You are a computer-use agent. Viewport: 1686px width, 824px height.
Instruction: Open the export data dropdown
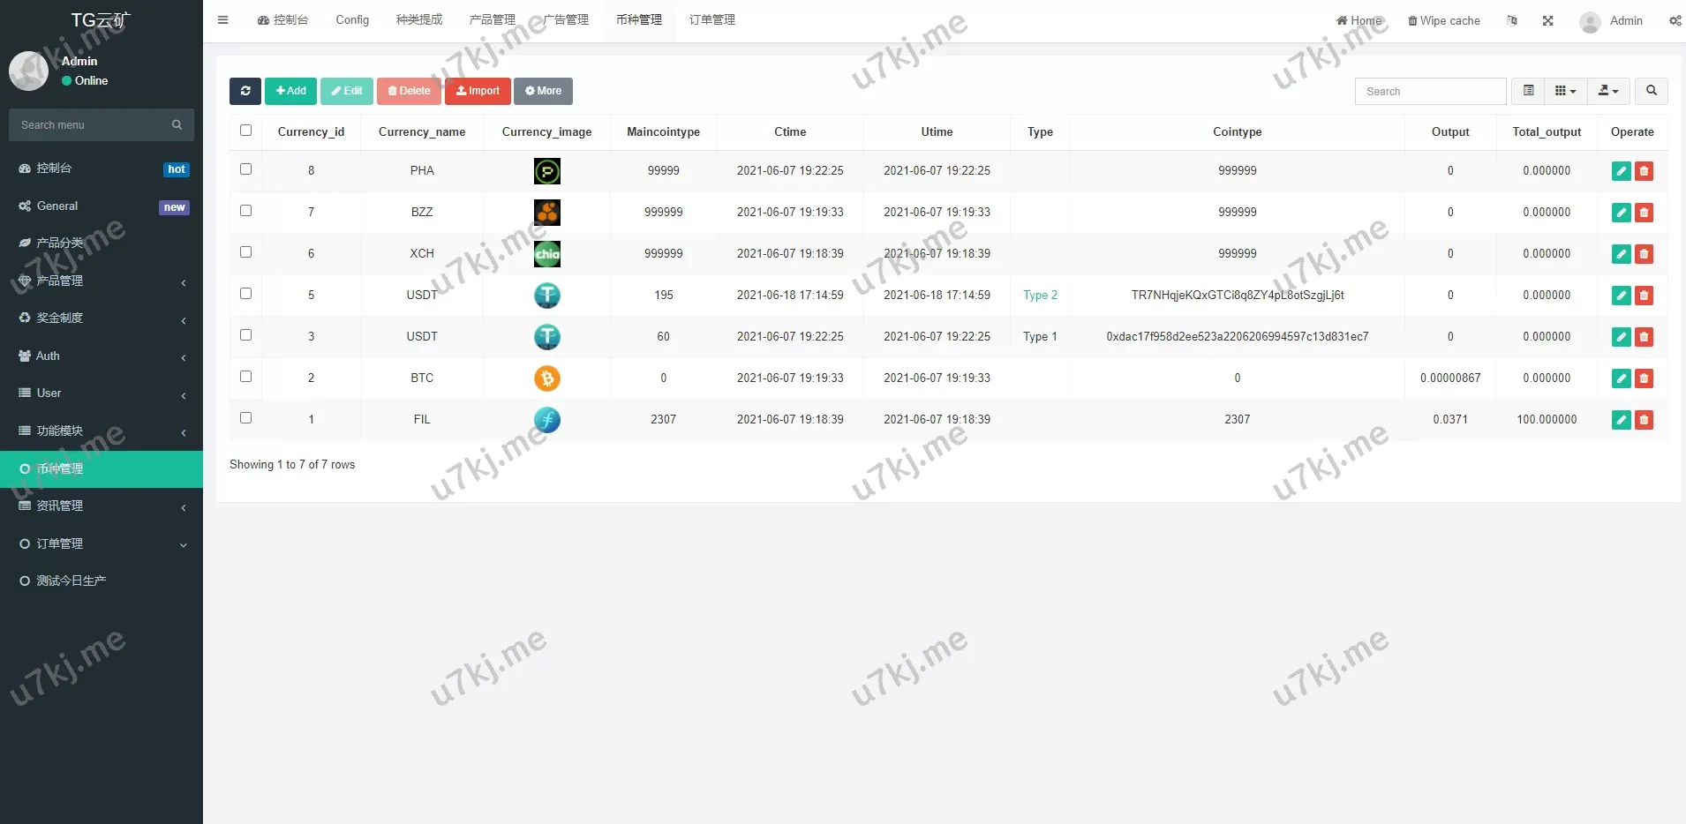click(x=1608, y=91)
